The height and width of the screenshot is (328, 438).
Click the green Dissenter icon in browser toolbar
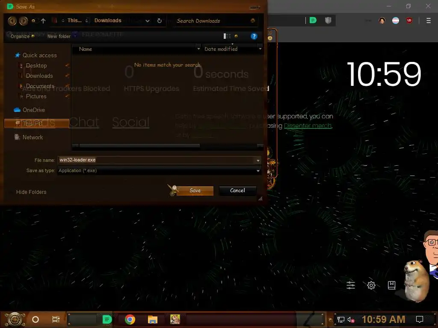(x=313, y=20)
